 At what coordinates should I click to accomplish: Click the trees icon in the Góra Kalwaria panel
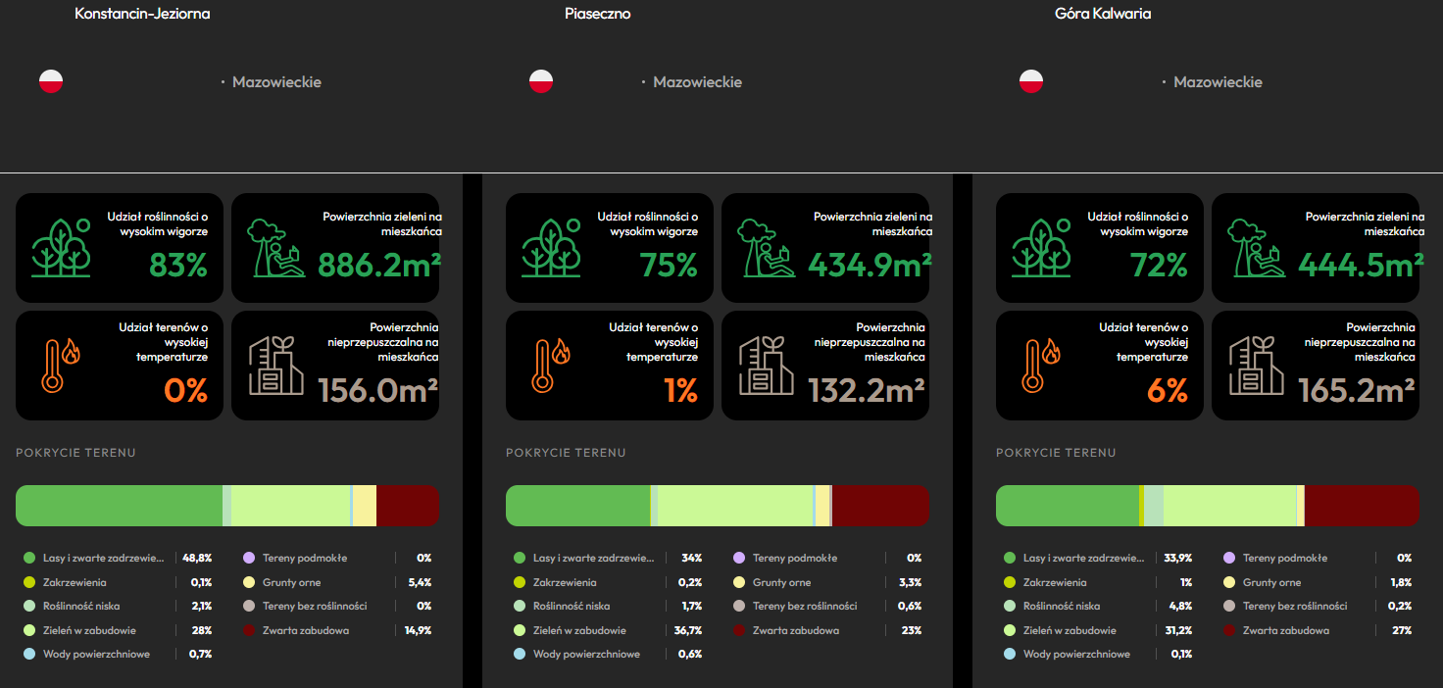click(x=1041, y=247)
